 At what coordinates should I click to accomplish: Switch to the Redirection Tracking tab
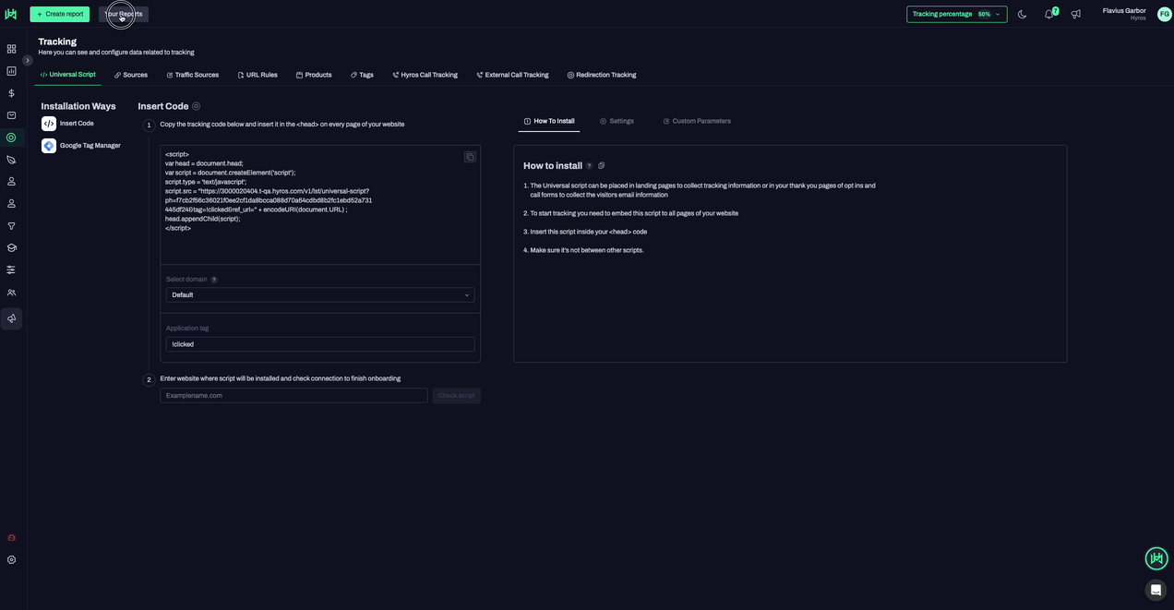point(602,75)
